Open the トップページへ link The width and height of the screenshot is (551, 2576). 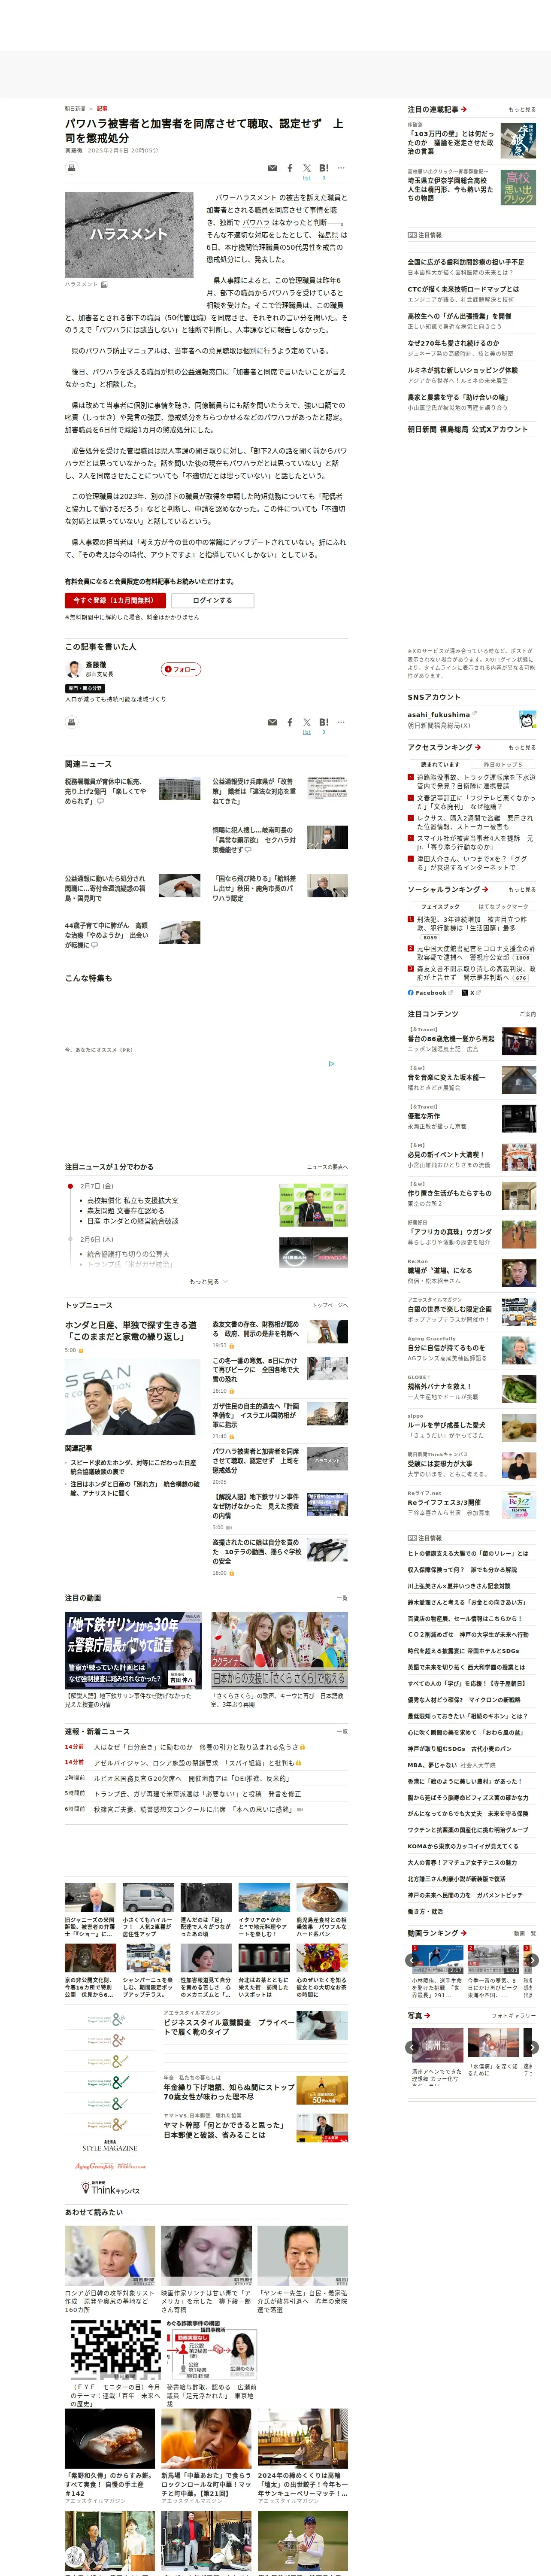(330, 1305)
